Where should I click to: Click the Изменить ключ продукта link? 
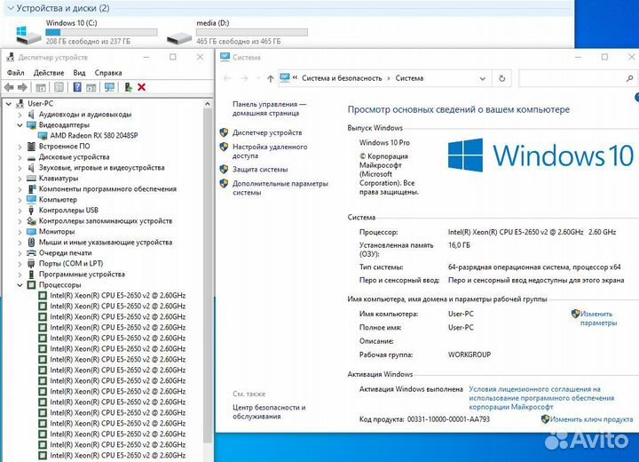(x=590, y=418)
